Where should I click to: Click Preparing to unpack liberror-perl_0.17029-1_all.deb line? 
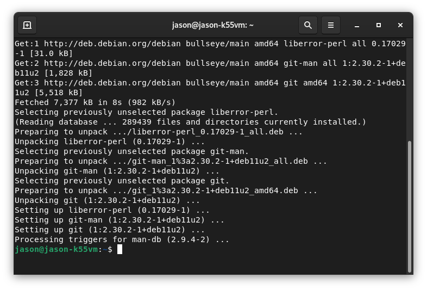(x=159, y=132)
